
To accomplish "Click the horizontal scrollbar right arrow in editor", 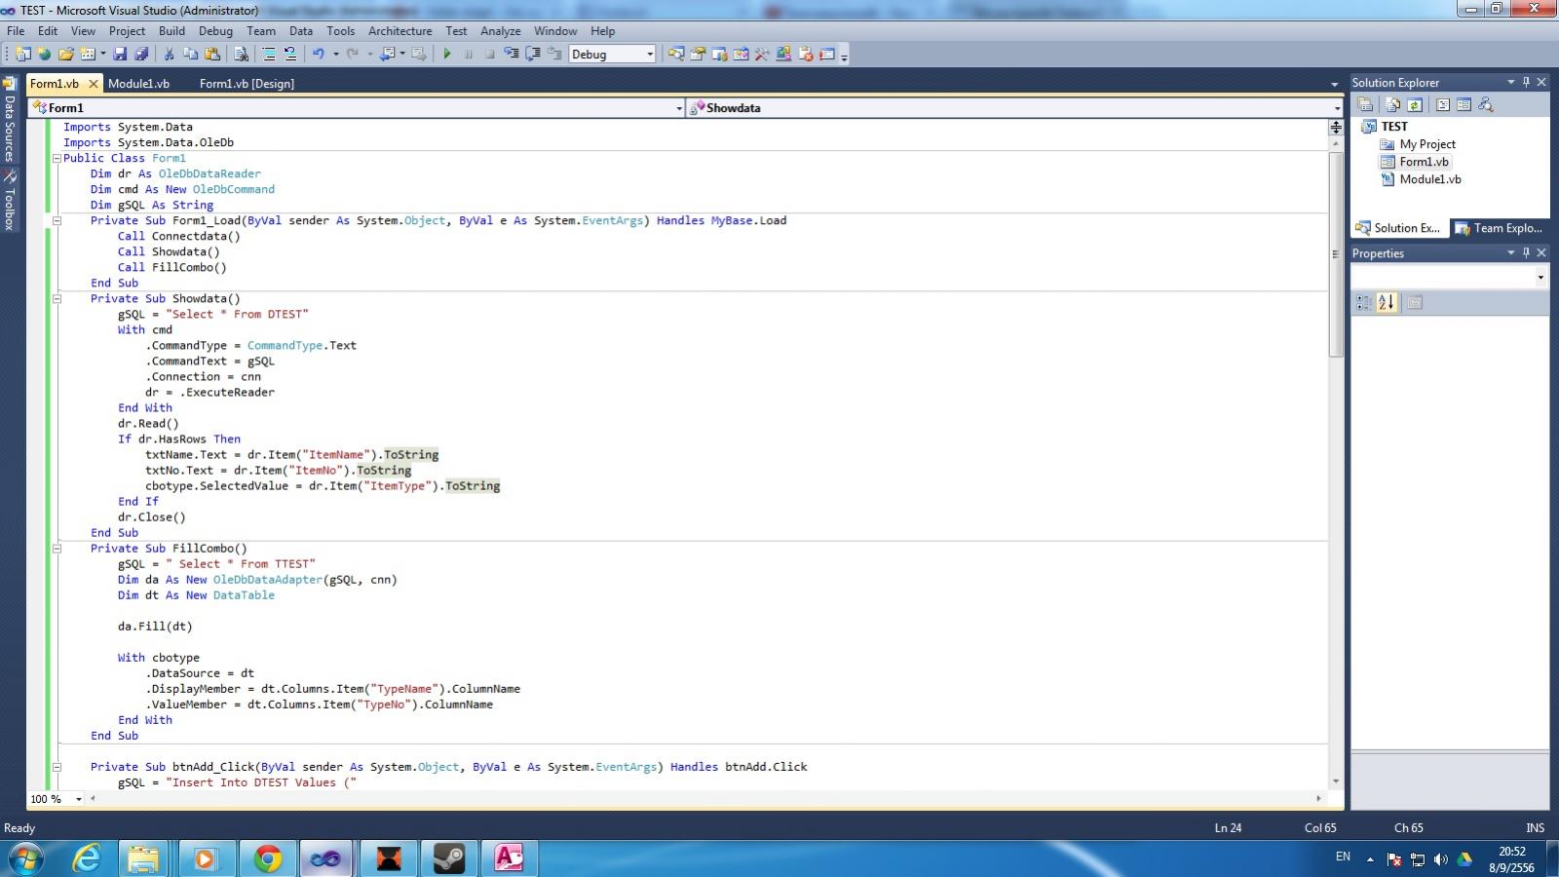I will (x=1318, y=799).
